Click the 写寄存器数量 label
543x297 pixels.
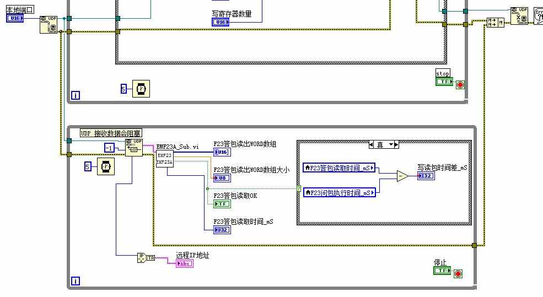[232, 14]
